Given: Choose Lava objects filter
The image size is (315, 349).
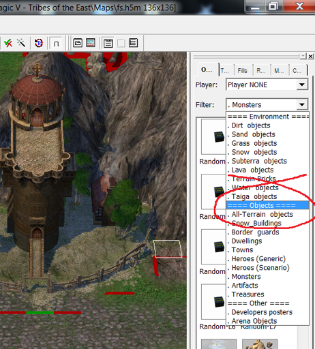Looking at the screenshot, I should click(x=267, y=170).
